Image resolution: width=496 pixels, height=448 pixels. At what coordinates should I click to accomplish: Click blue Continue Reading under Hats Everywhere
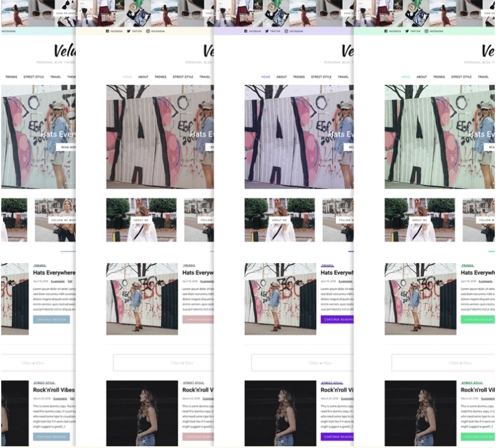[x=51, y=319]
